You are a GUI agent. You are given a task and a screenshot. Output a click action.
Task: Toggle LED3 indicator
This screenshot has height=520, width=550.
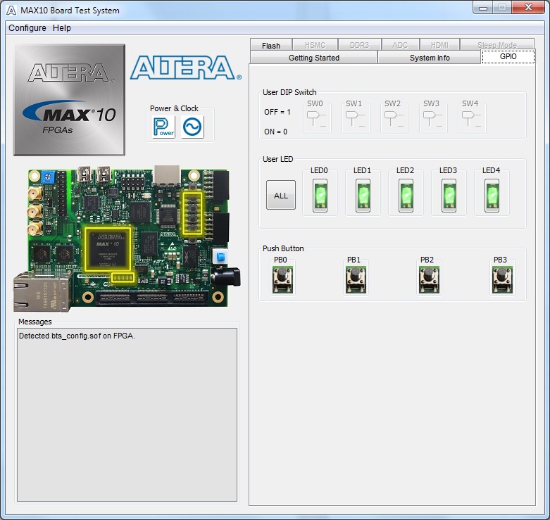coord(449,195)
